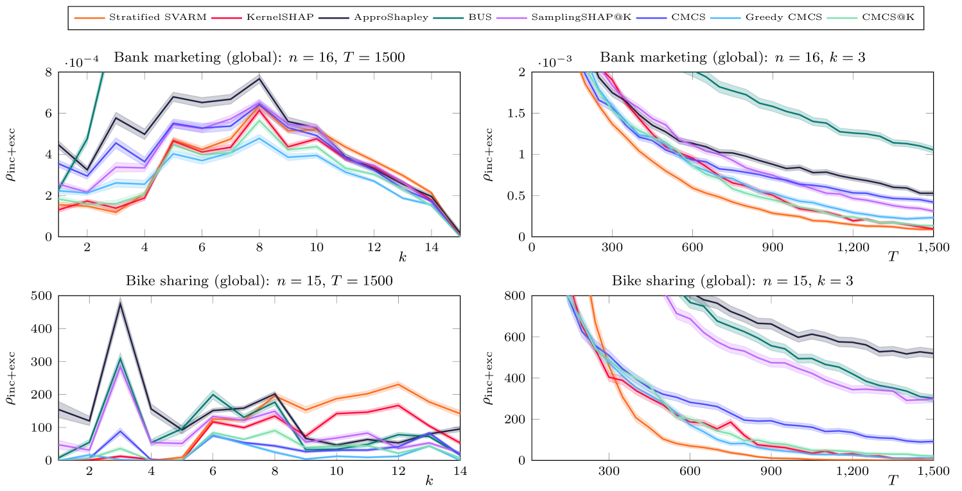962x491 pixels.
Task: Click the title 'Bike sharing (global): n = 15, k = 3'
Action: click(x=732, y=280)
